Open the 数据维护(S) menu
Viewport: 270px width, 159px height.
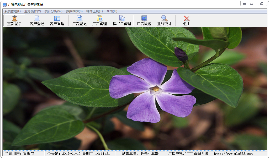[x=74, y=11]
